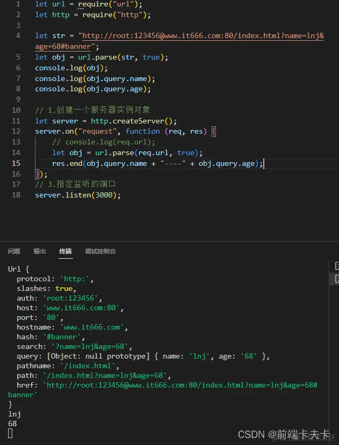Switch to the 输出 (Output) tab
The height and width of the screenshot is (445, 339).
click(x=40, y=251)
